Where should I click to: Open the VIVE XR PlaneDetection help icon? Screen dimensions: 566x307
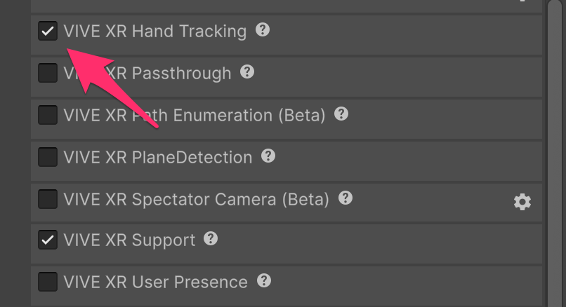[268, 156]
